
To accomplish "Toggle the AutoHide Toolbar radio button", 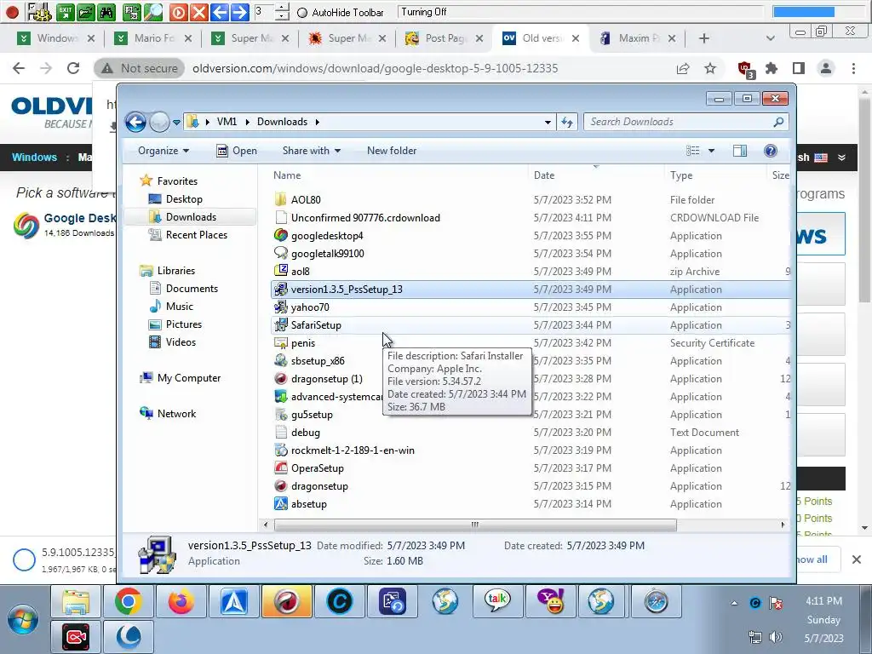I will 302,12.
